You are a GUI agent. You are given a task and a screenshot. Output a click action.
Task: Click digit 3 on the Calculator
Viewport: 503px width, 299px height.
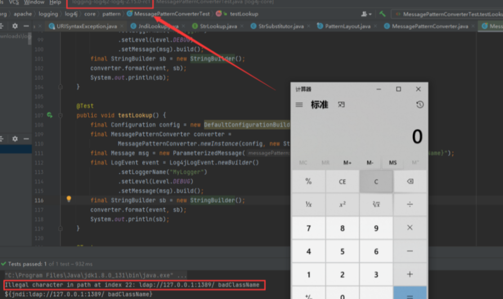coord(376,274)
